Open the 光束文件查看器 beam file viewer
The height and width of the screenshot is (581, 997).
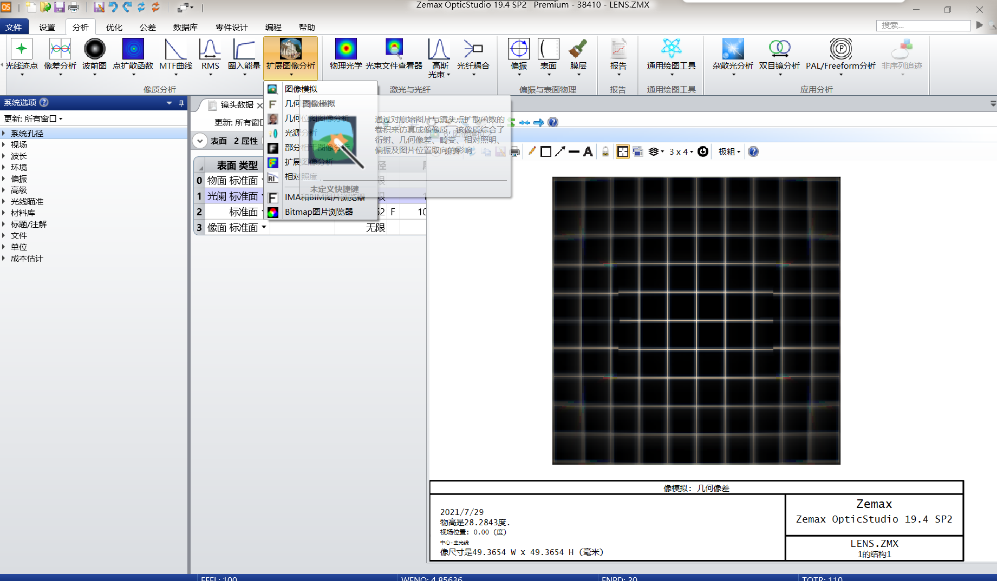point(394,54)
